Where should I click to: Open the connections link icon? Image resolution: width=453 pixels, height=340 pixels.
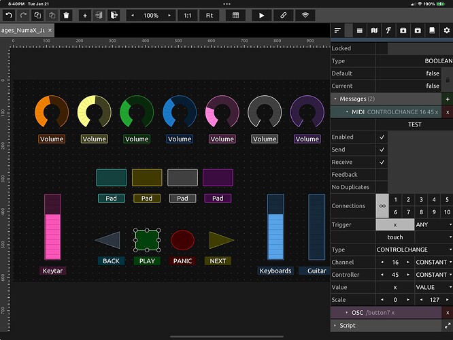(x=284, y=16)
